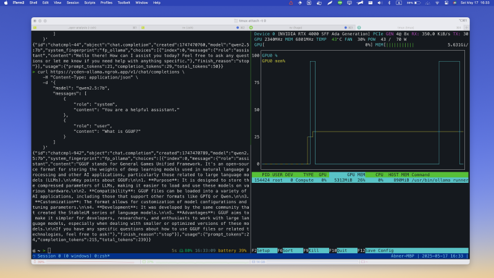Click the Siri menu bar icon
Screen dimensions: 494x278
(x=454, y=3)
